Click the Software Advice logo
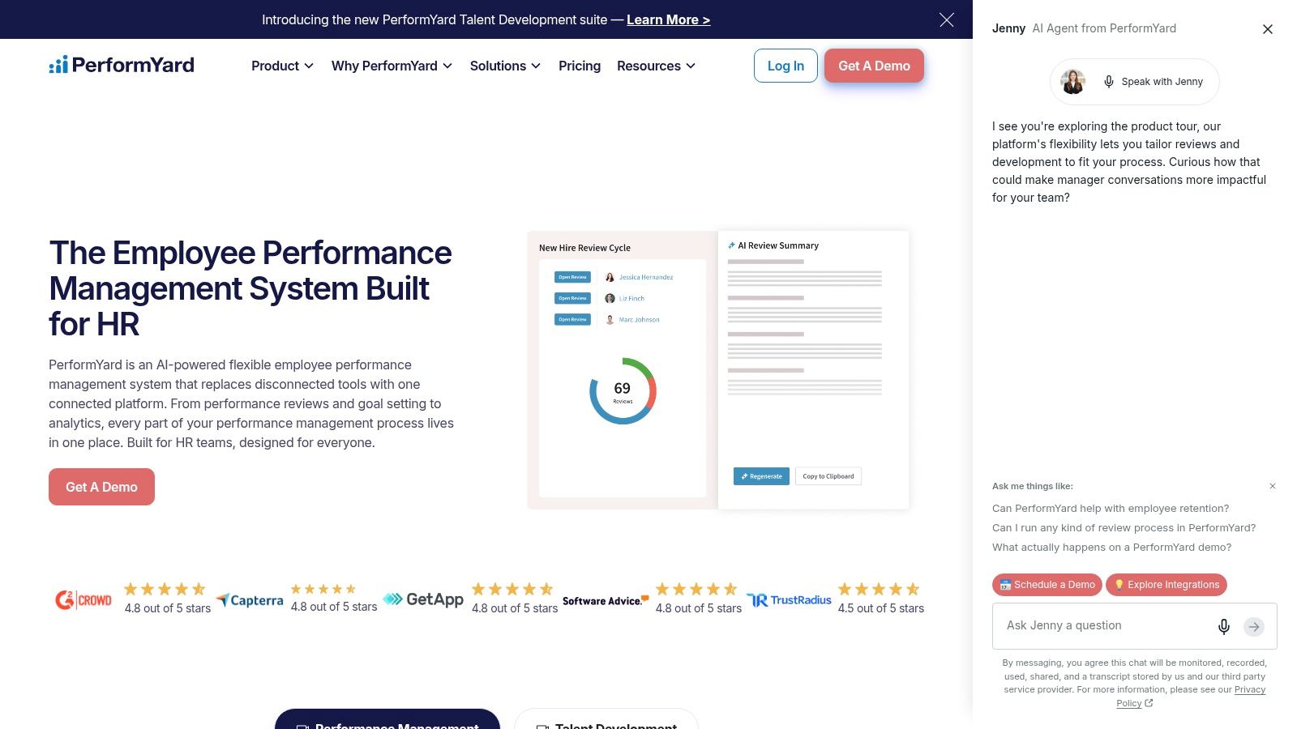This screenshot has height=729, width=1297. pyautogui.click(x=606, y=600)
